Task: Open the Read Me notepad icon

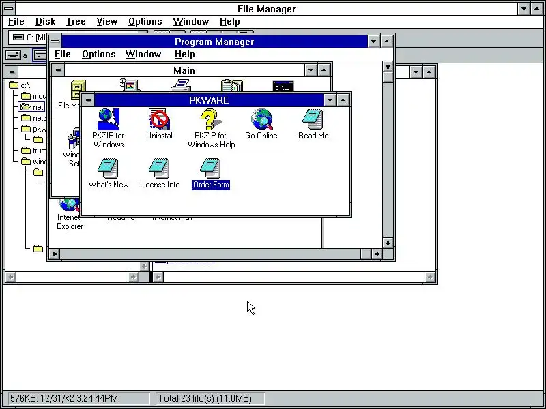Action: tap(313, 119)
